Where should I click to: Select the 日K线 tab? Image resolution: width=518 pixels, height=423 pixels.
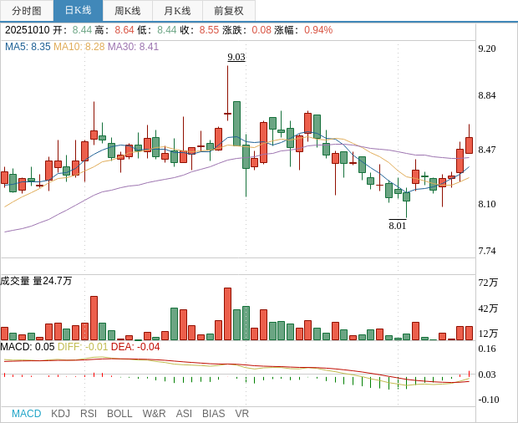(78, 11)
